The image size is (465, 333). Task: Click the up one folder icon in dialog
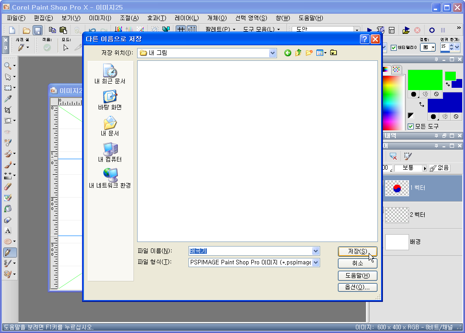pyautogui.click(x=298, y=53)
